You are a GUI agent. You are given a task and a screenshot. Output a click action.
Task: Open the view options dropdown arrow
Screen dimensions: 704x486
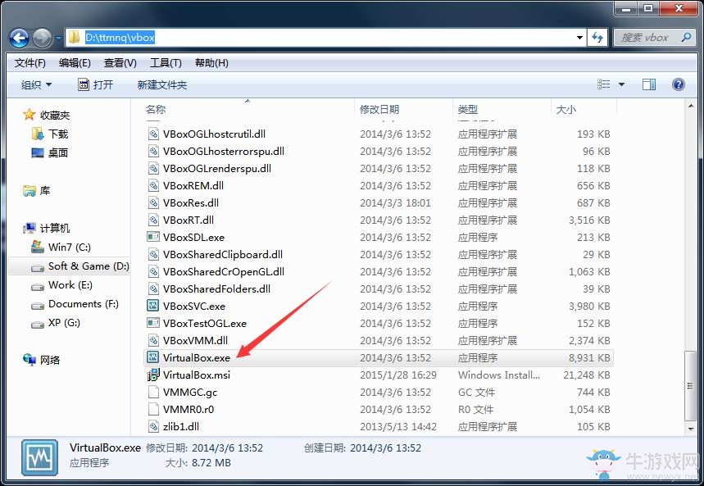tap(622, 84)
